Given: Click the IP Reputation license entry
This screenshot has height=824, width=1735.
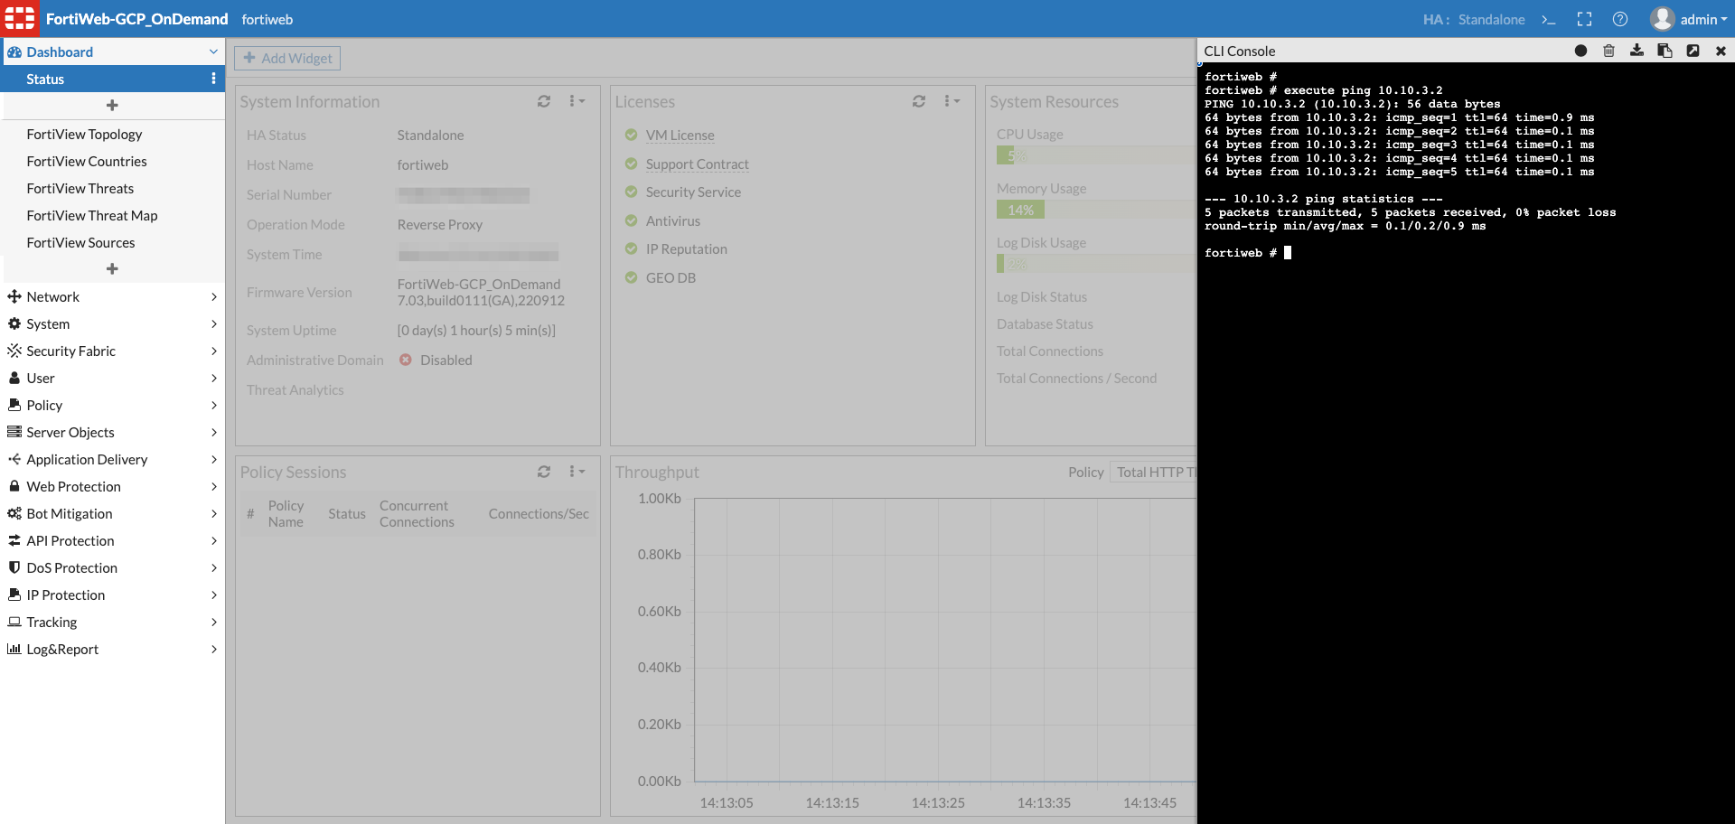Looking at the screenshot, I should [x=686, y=248].
